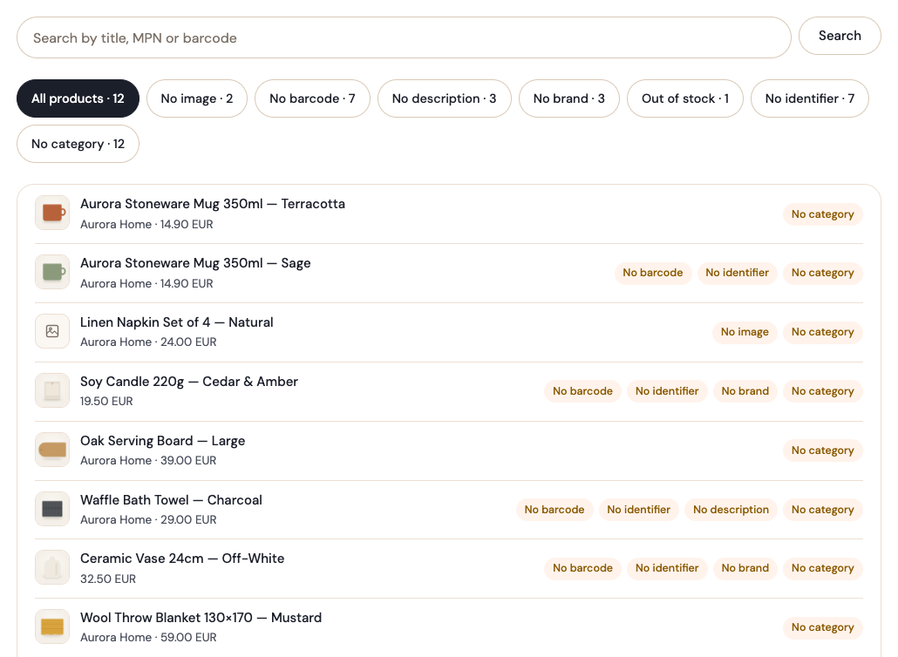Open Linen Napkin Set of 4 — Natural

pyautogui.click(x=176, y=322)
